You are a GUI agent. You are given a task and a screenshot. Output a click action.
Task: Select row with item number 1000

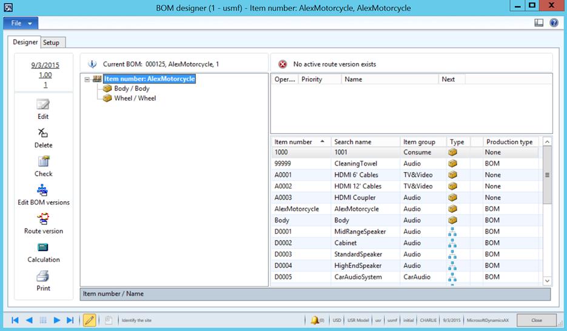pyautogui.click(x=404, y=152)
